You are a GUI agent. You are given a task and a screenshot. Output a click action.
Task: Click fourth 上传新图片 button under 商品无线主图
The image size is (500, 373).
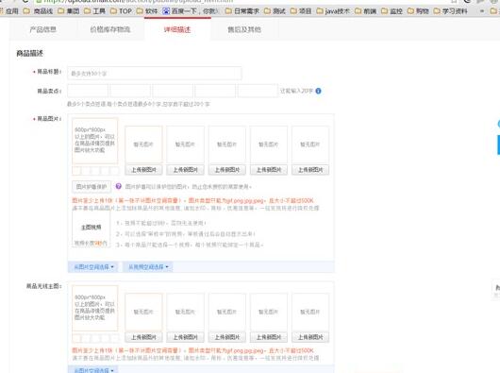point(269,337)
